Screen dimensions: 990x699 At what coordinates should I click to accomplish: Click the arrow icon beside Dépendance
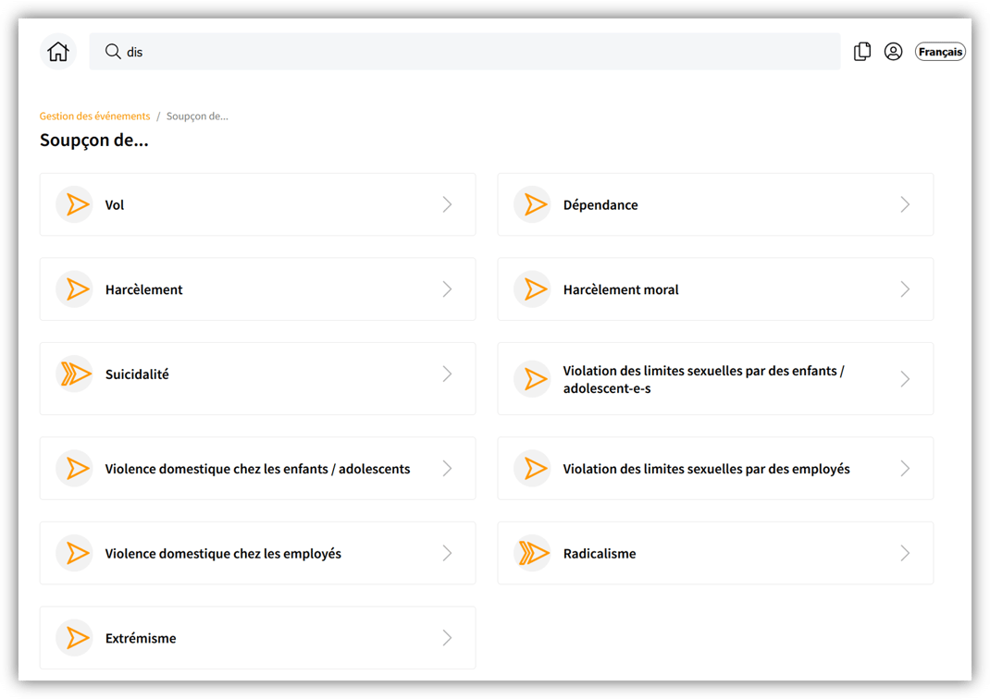coord(533,204)
